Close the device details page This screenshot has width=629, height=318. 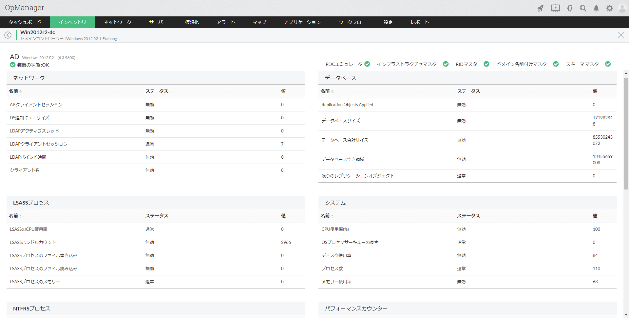[621, 35]
